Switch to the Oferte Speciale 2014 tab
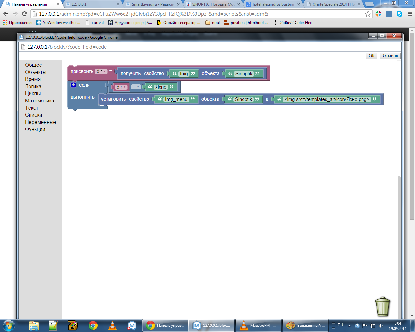Image resolution: width=415 pixels, height=332 pixels. click(x=334, y=4)
